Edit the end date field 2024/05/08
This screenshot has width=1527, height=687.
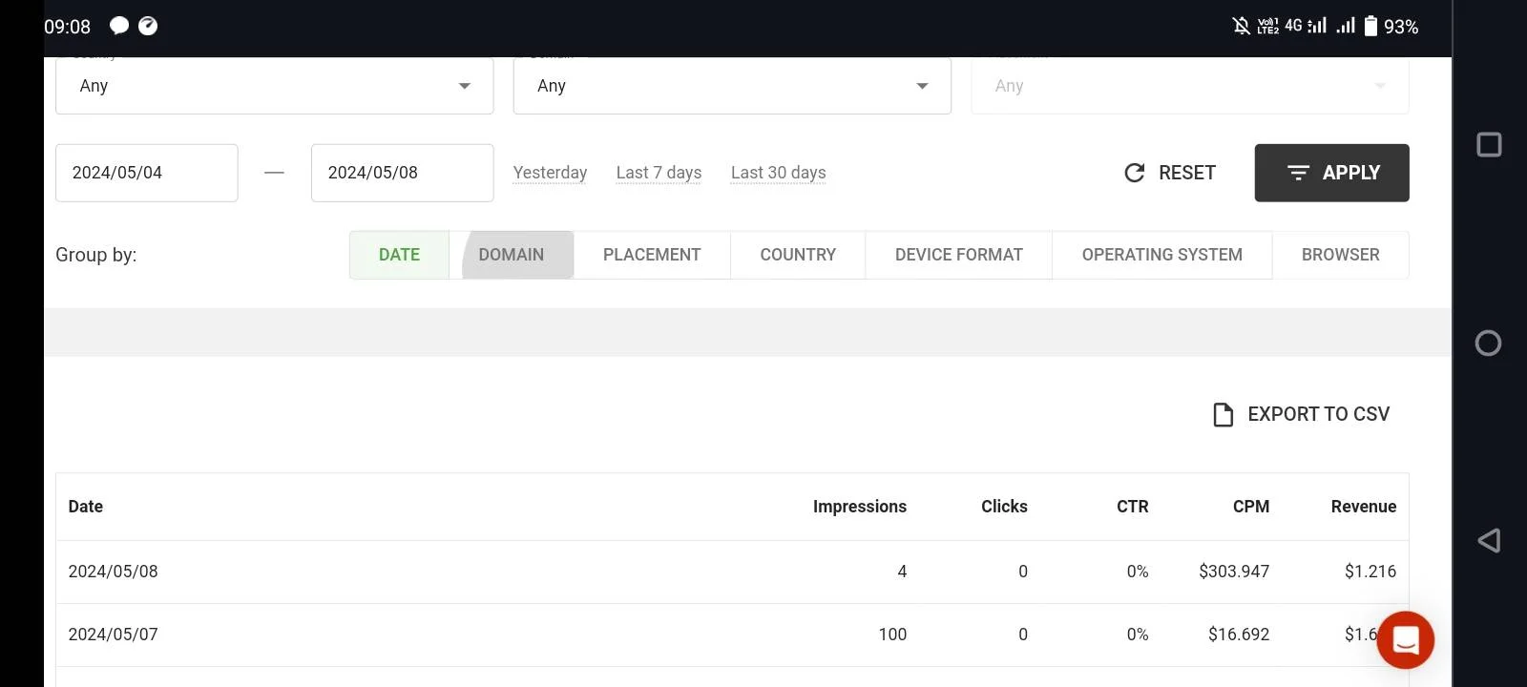point(403,173)
